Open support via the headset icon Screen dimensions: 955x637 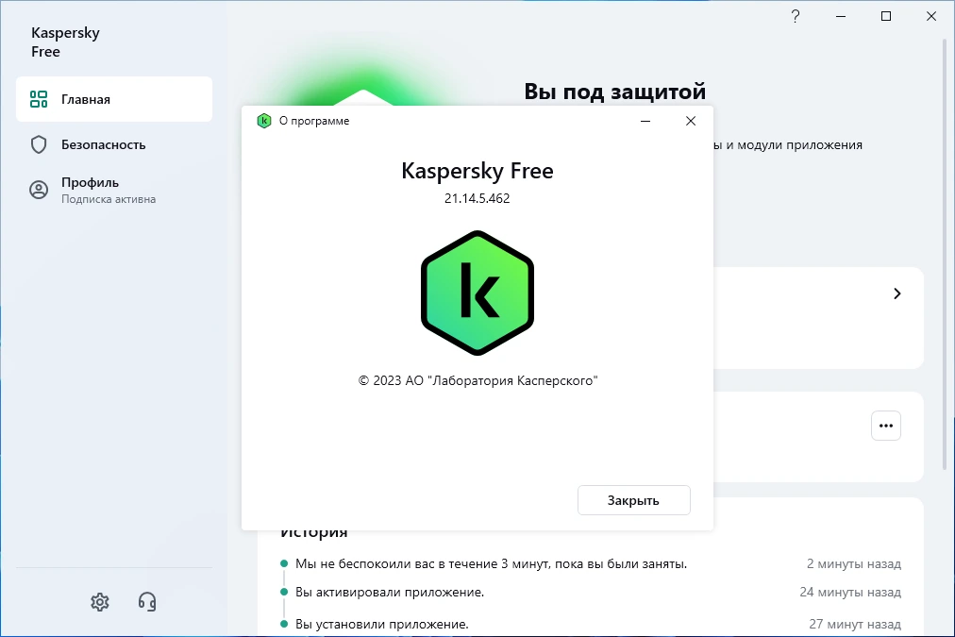(147, 602)
